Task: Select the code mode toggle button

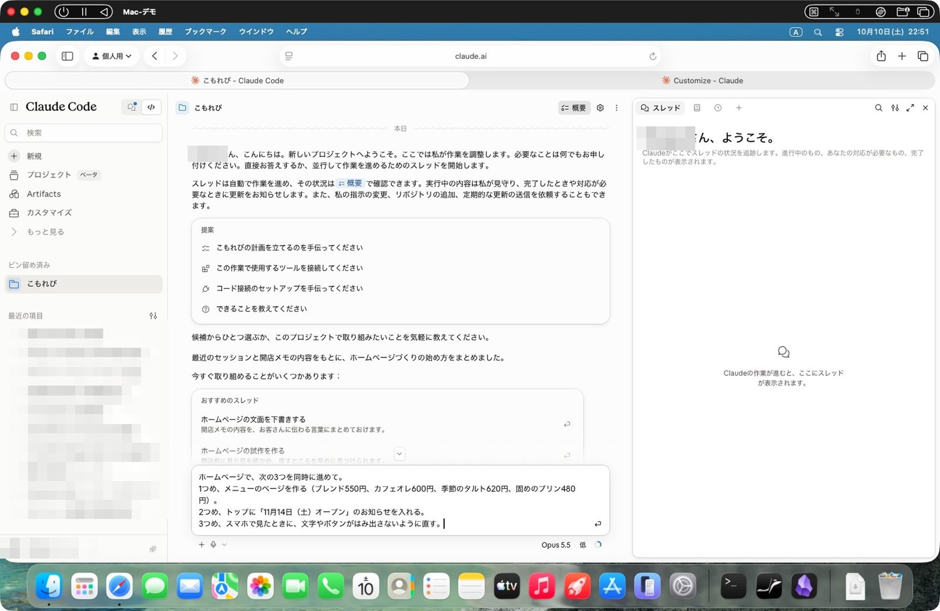Action: 151,107
